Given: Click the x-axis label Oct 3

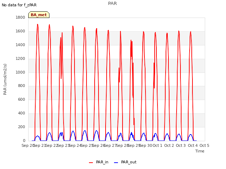Looking at the screenshot, I should click(181, 145).
